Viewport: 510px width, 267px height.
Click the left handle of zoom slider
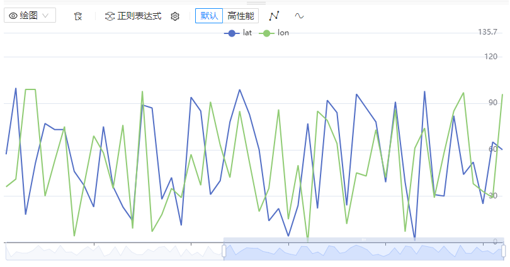224,251
